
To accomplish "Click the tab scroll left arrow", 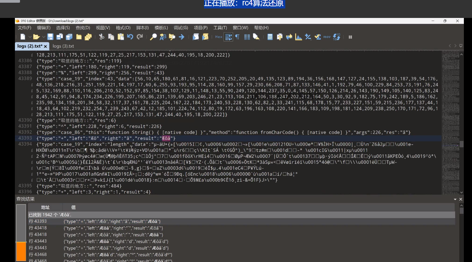I will [450, 46].
